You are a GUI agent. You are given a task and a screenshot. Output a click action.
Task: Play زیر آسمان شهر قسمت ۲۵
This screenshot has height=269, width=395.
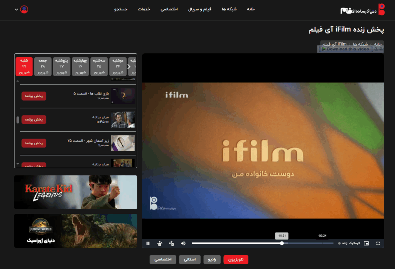pos(34,143)
